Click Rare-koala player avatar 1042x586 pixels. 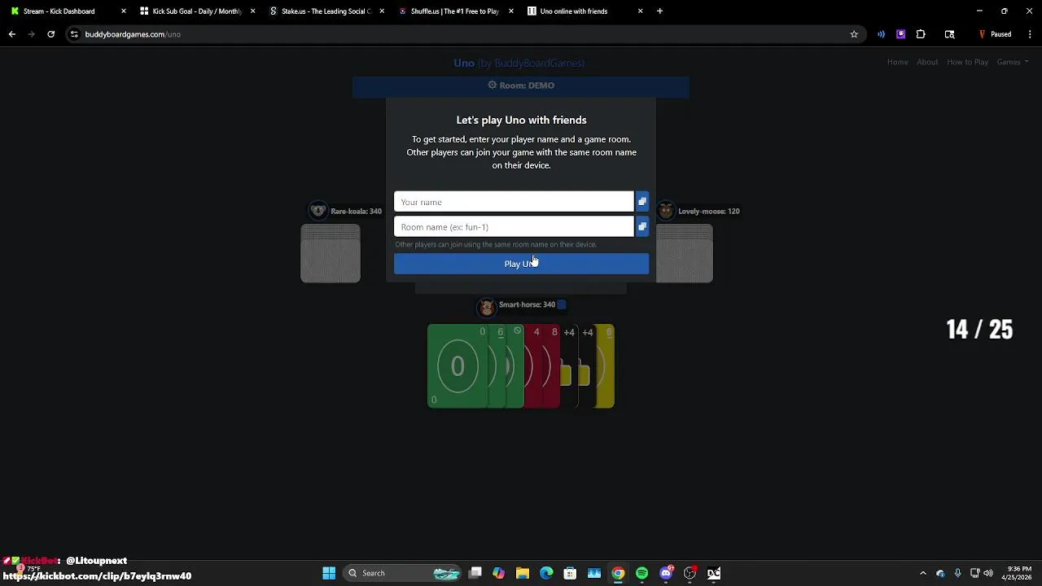tap(318, 211)
